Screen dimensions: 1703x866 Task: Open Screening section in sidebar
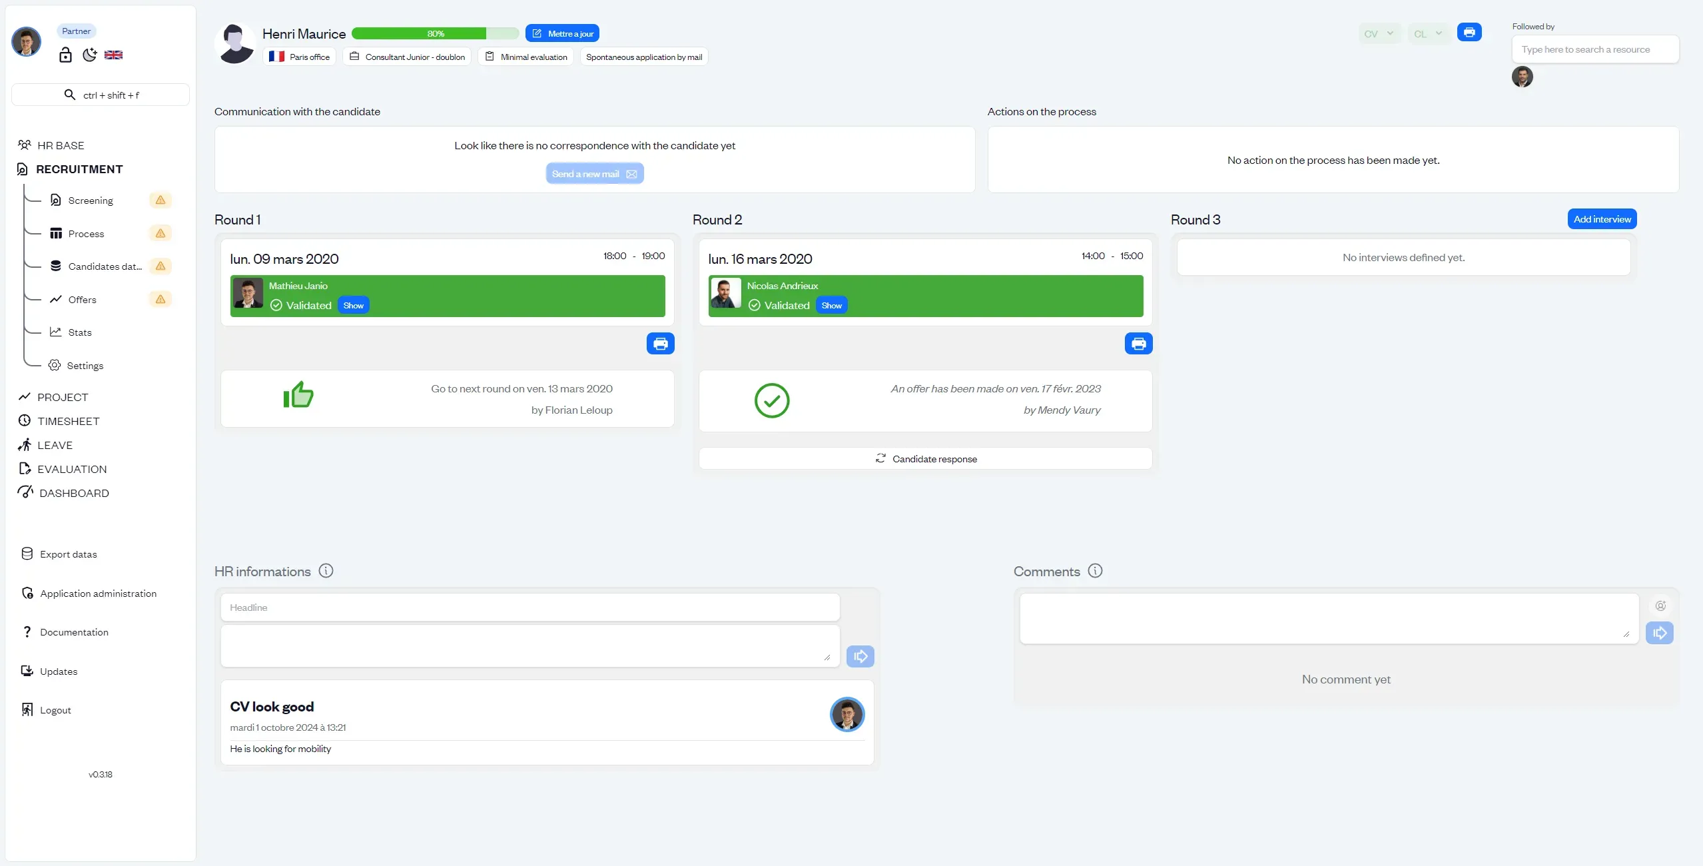tap(91, 200)
